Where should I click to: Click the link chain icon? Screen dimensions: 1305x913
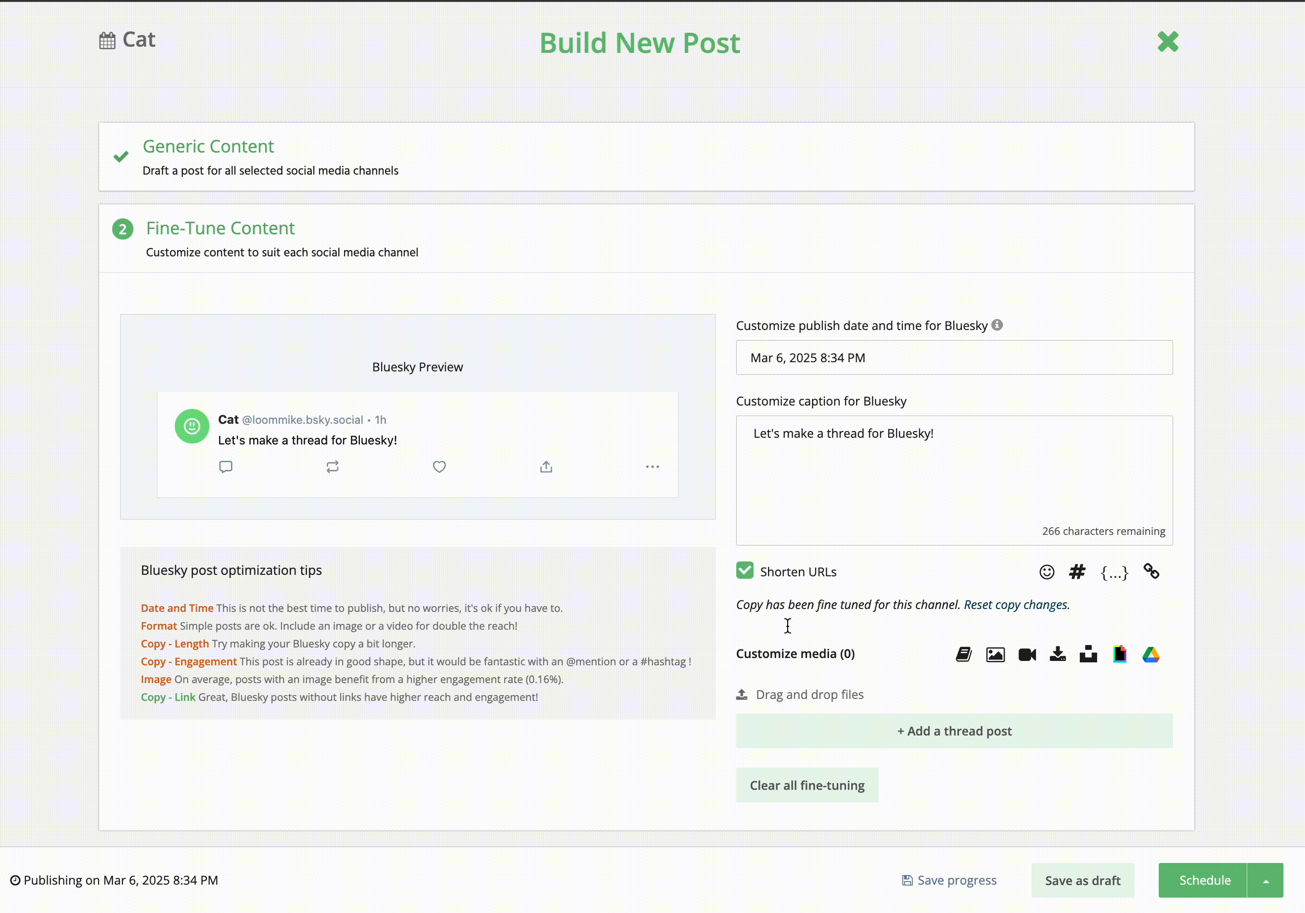[1151, 571]
